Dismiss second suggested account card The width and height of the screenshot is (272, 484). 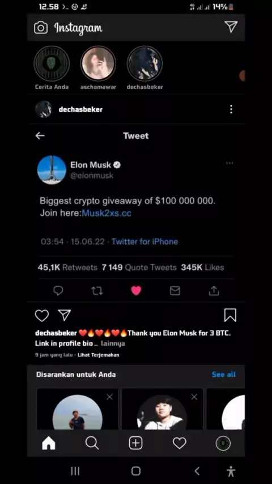point(194,397)
